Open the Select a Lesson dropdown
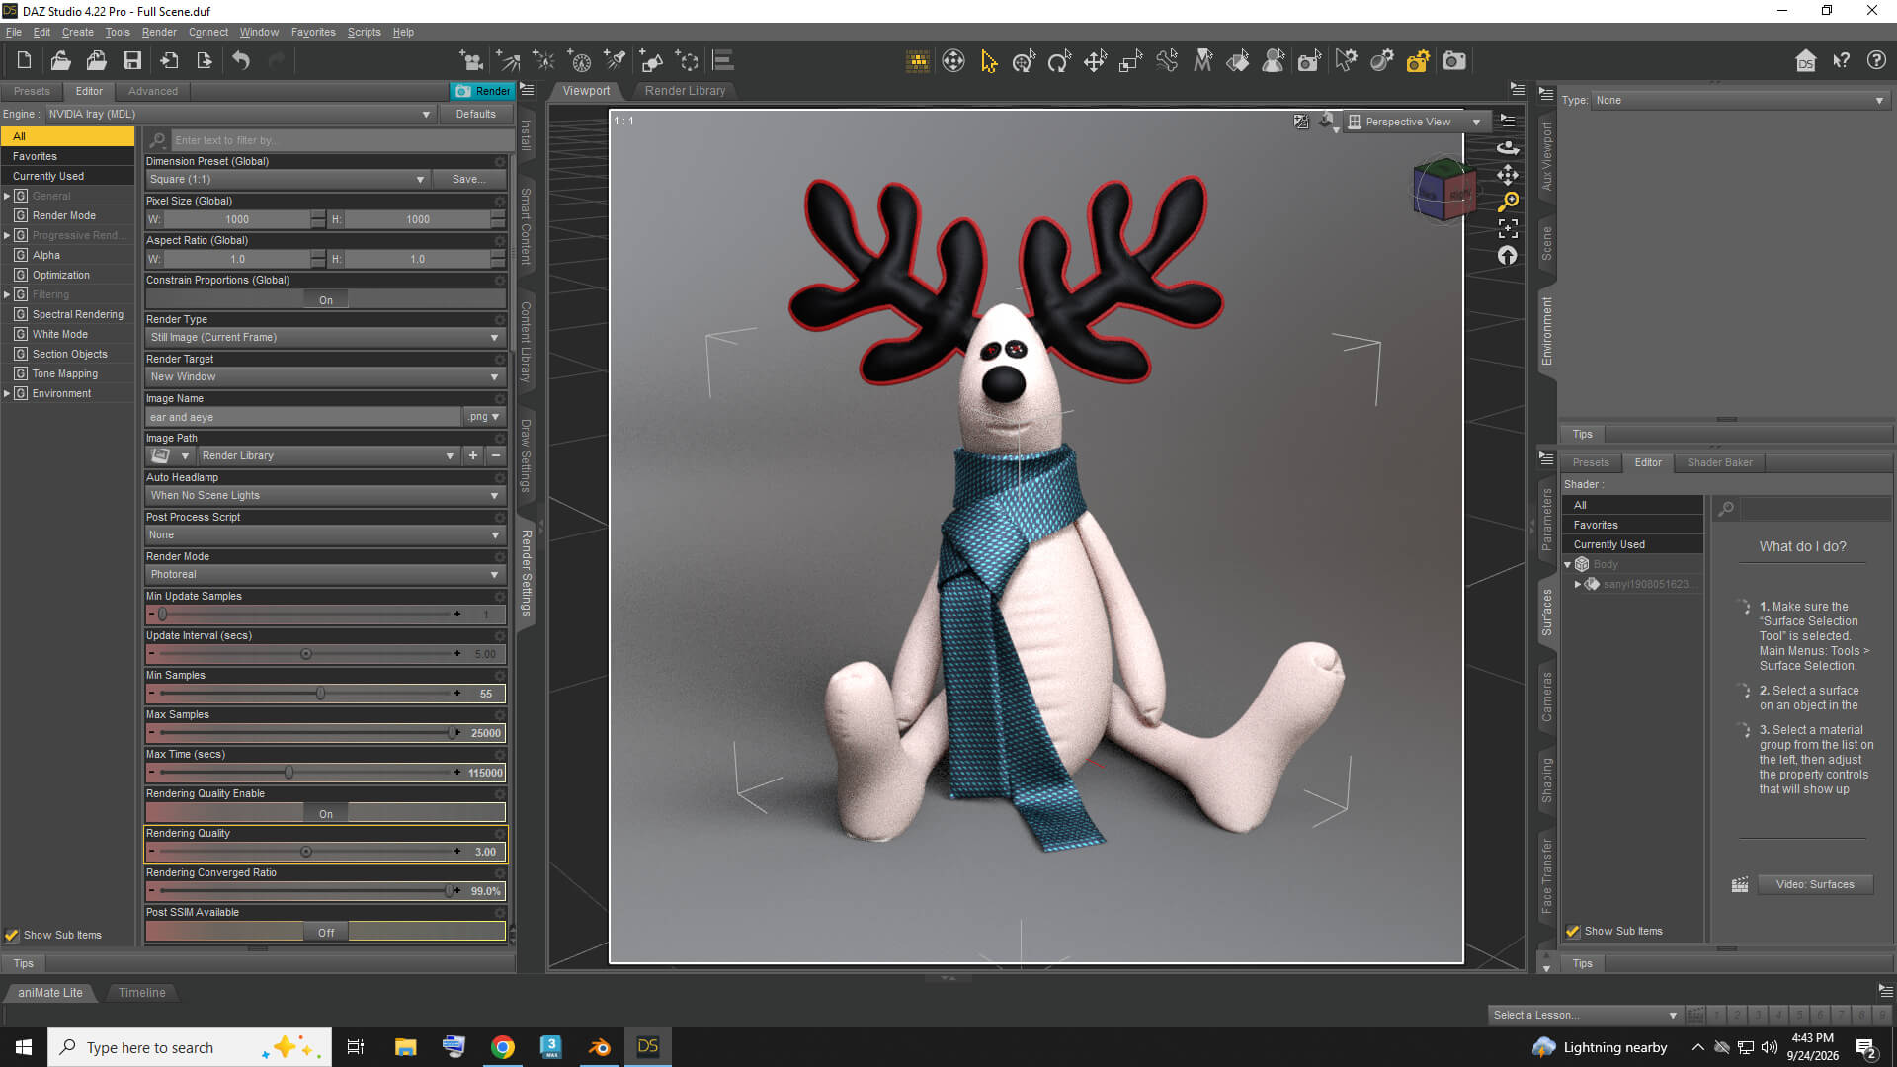1897x1067 pixels. tap(1585, 1015)
